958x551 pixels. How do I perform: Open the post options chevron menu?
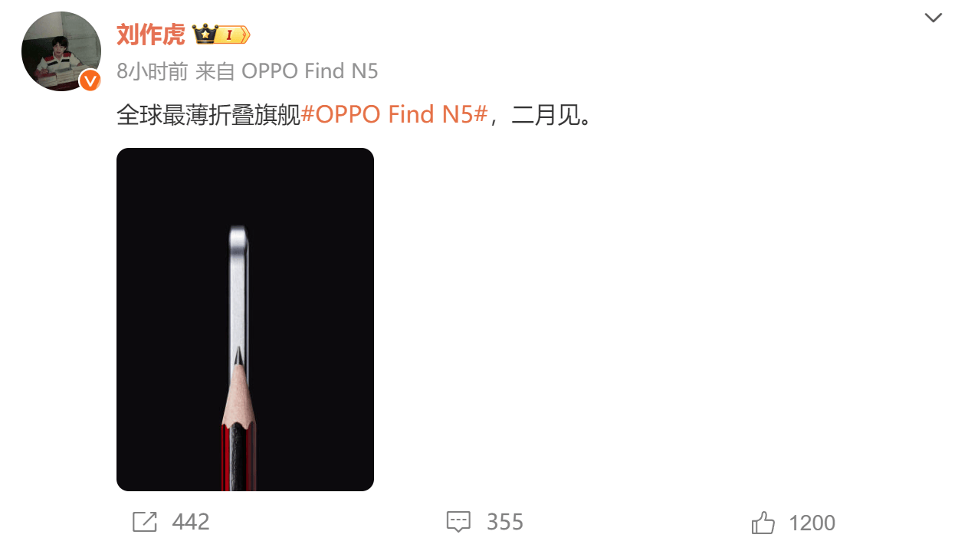coord(933,18)
